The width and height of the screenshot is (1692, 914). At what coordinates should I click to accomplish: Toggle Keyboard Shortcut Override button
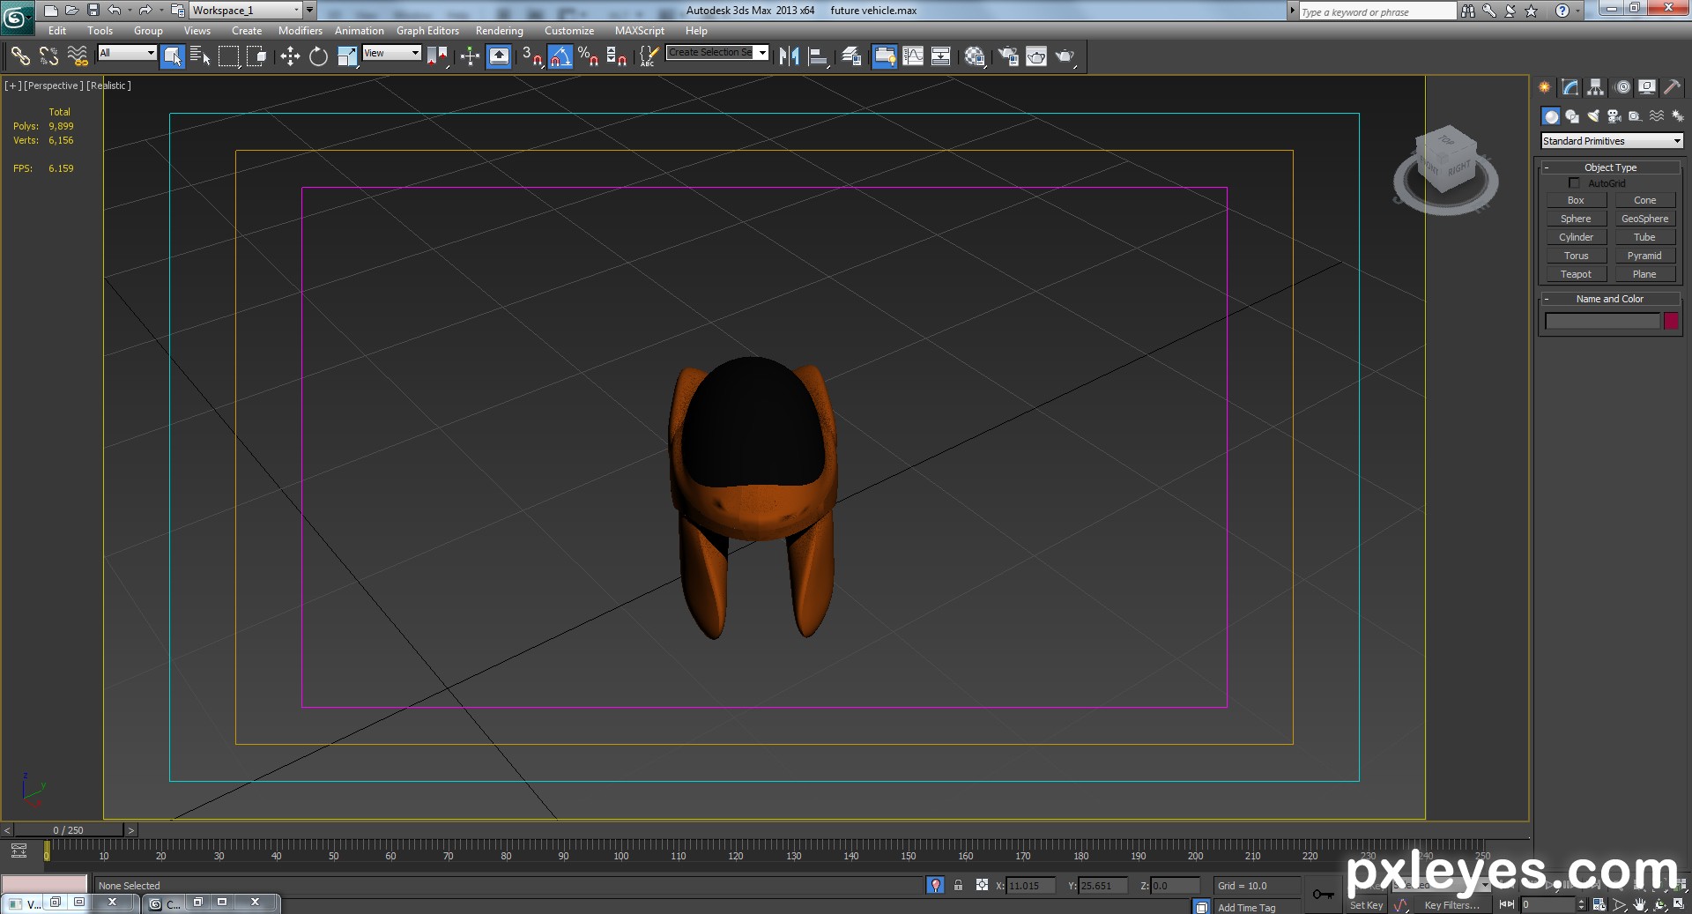pos(499,56)
